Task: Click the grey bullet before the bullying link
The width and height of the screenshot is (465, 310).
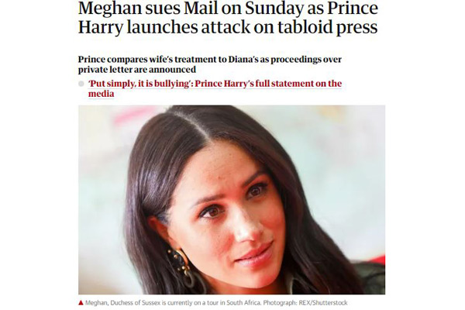Action: (x=82, y=84)
